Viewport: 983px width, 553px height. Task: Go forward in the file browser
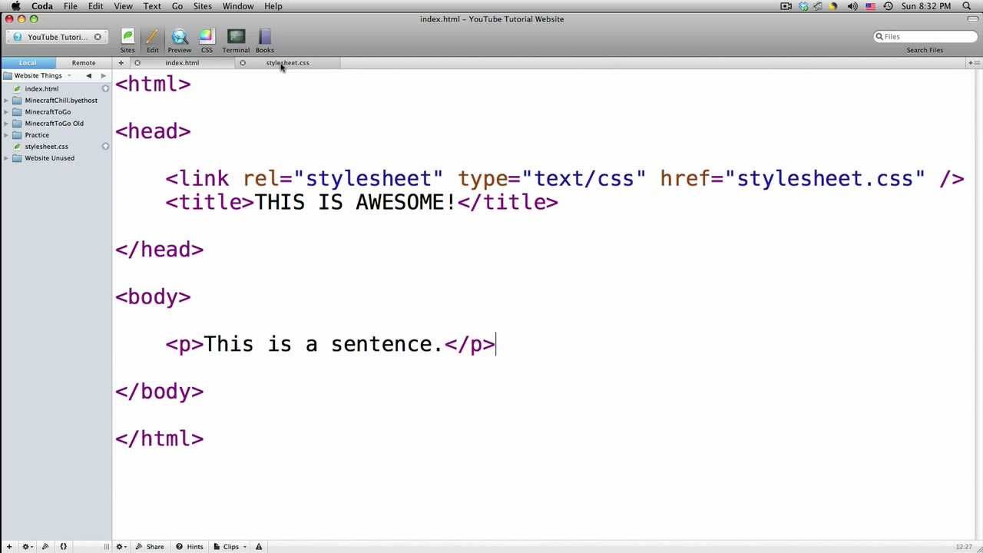tap(104, 76)
